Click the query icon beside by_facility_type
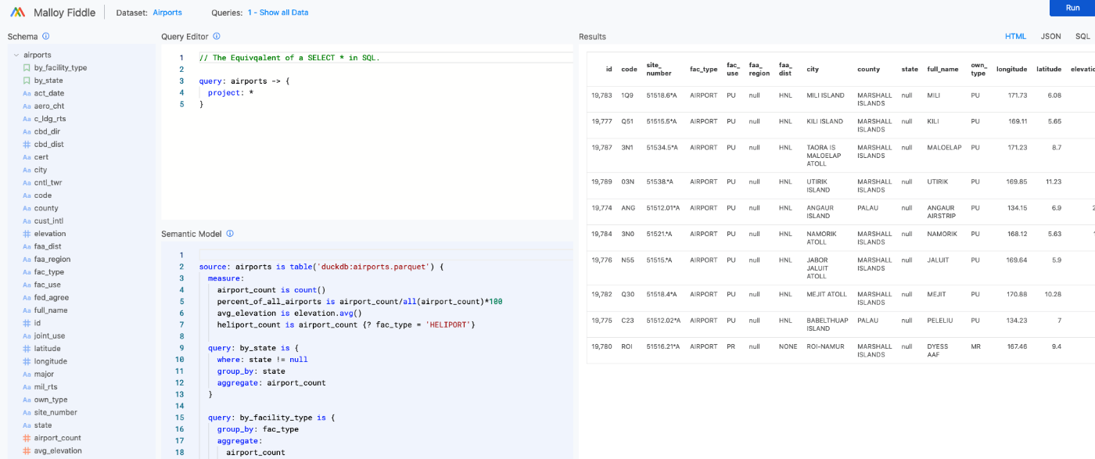Image resolution: width=1095 pixels, height=459 pixels. [27, 68]
